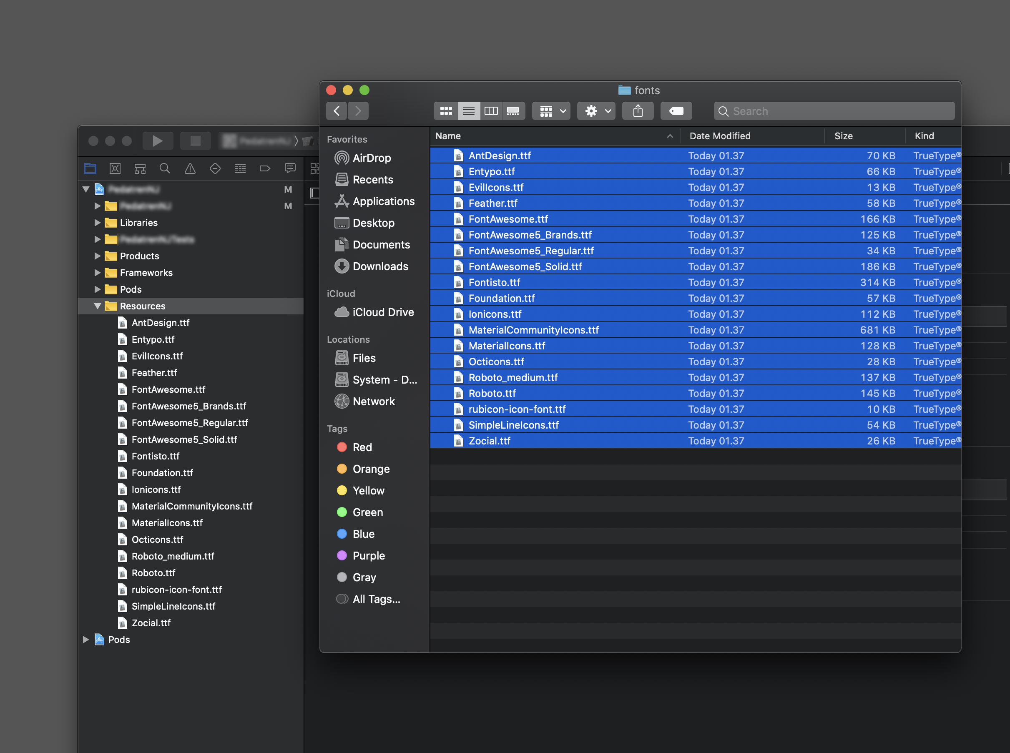Open the item grouping dropdown in Finder
Viewport: 1010px width, 753px height.
coord(551,111)
